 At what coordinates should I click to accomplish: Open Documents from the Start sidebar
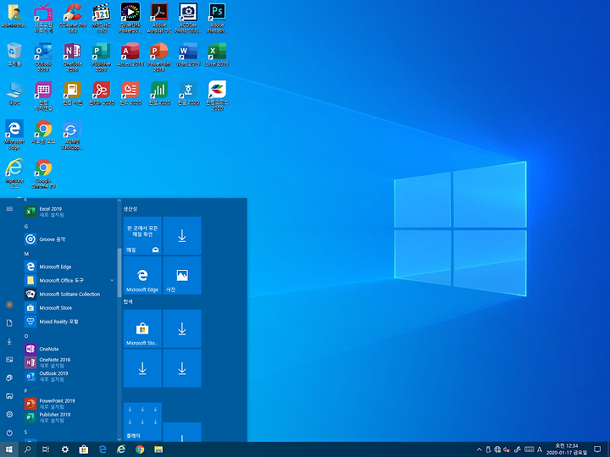pyautogui.click(x=9, y=323)
